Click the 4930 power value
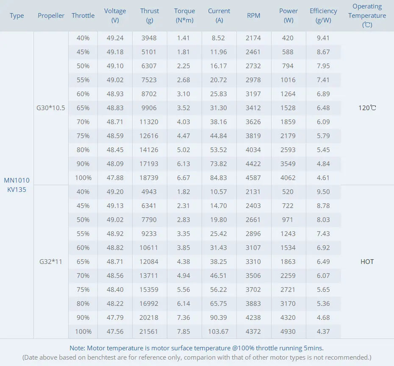This screenshot has height=366, width=394. tap(288, 332)
